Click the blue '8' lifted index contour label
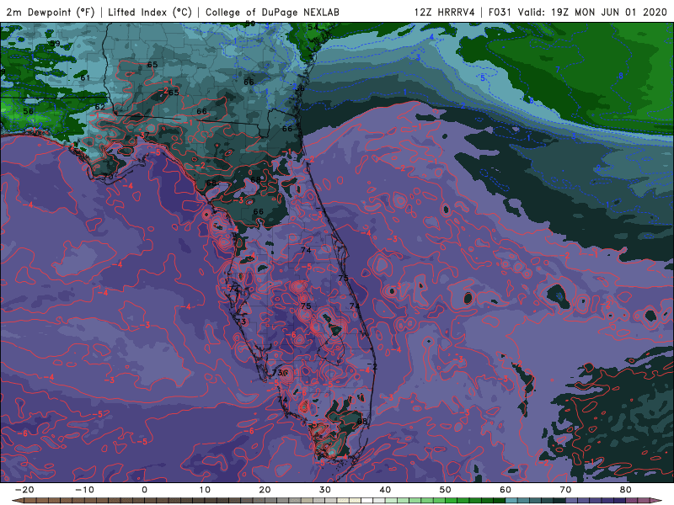Image resolution: width=674 pixels, height=505 pixels. (x=620, y=76)
